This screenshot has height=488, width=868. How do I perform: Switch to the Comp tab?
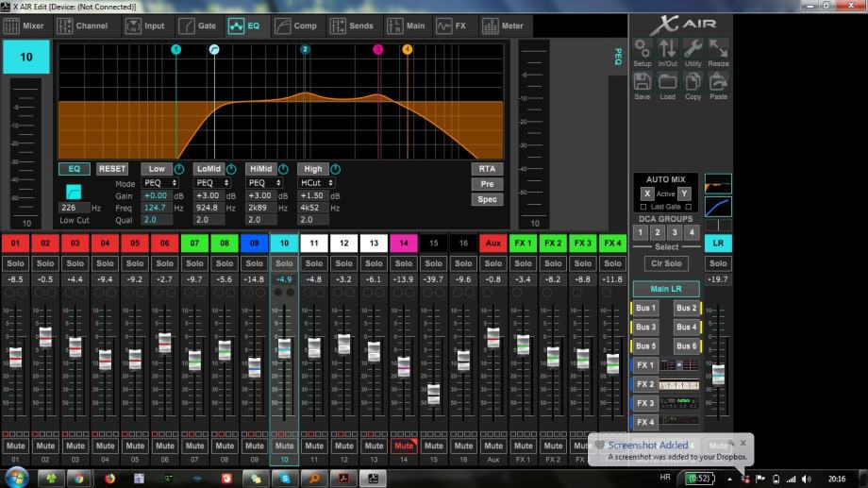coord(295,25)
